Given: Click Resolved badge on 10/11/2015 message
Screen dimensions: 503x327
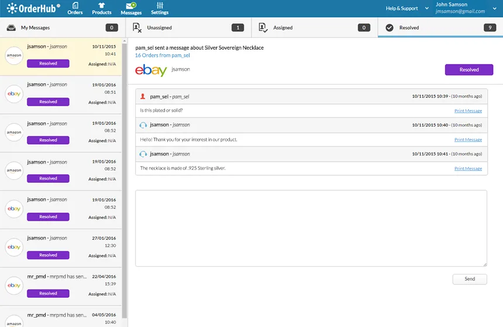Looking at the screenshot, I should (x=48, y=64).
